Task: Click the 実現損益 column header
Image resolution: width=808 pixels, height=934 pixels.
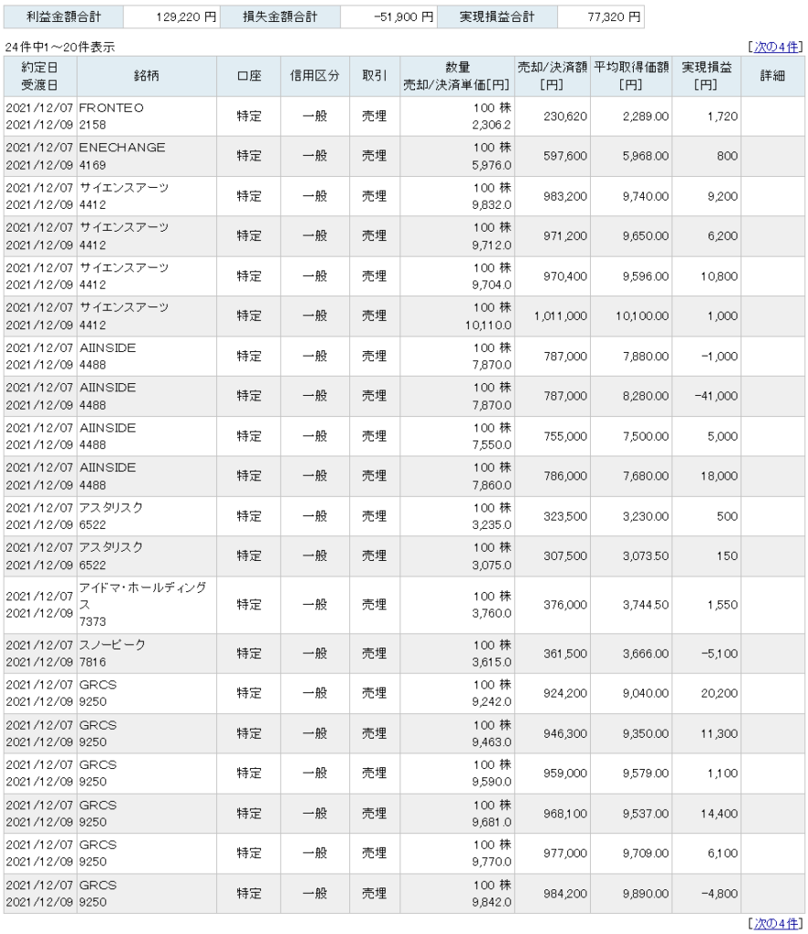Action: pyautogui.click(x=706, y=76)
